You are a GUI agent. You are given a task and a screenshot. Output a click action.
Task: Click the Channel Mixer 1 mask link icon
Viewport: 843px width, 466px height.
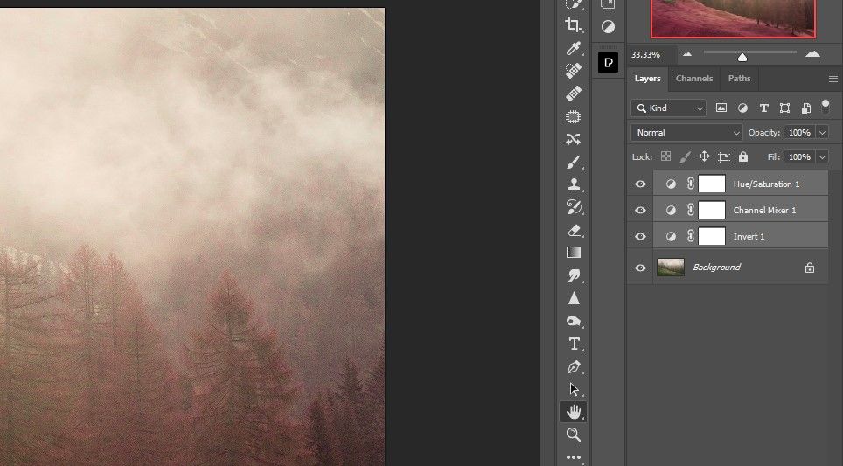(690, 210)
